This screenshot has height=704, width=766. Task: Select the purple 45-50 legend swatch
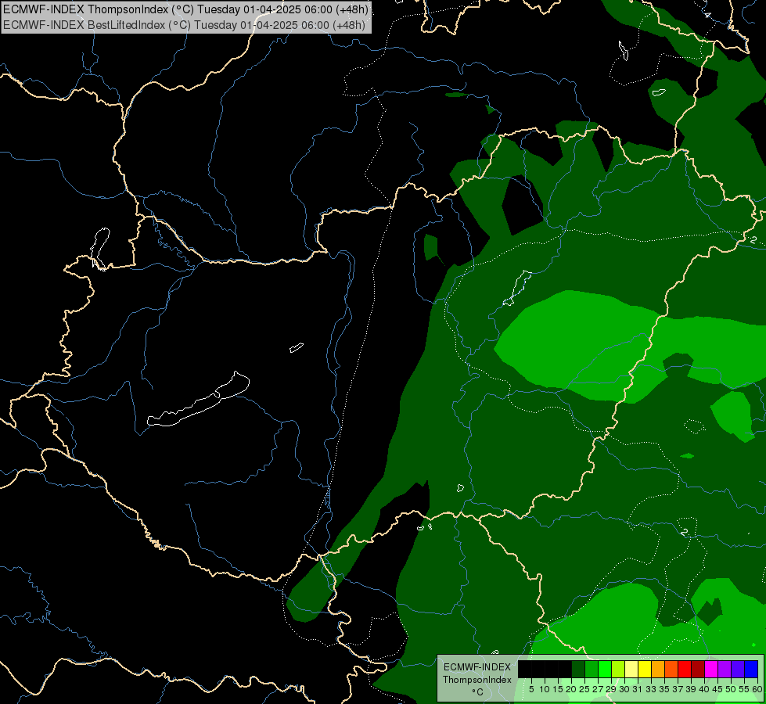(x=725, y=669)
